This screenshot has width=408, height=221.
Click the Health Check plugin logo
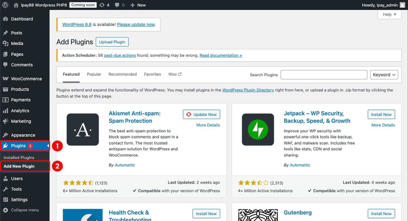(x=83, y=215)
